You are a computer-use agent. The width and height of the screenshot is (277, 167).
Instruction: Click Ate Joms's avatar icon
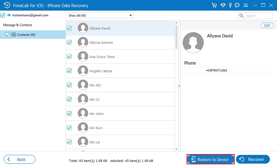click(83, 113)
